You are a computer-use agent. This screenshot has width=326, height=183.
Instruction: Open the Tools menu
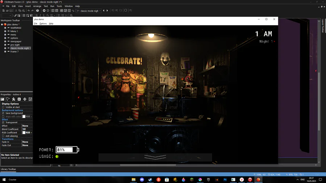pos(59,6)
